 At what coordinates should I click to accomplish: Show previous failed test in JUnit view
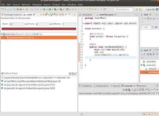43,14
